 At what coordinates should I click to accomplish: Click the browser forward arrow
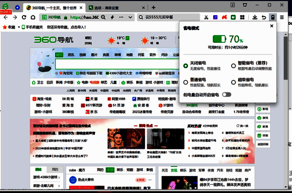(x=15, y=18)
